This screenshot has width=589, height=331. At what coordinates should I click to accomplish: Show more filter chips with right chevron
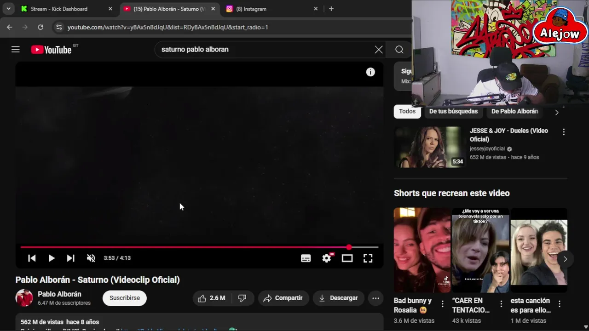[x=557, y=112]
